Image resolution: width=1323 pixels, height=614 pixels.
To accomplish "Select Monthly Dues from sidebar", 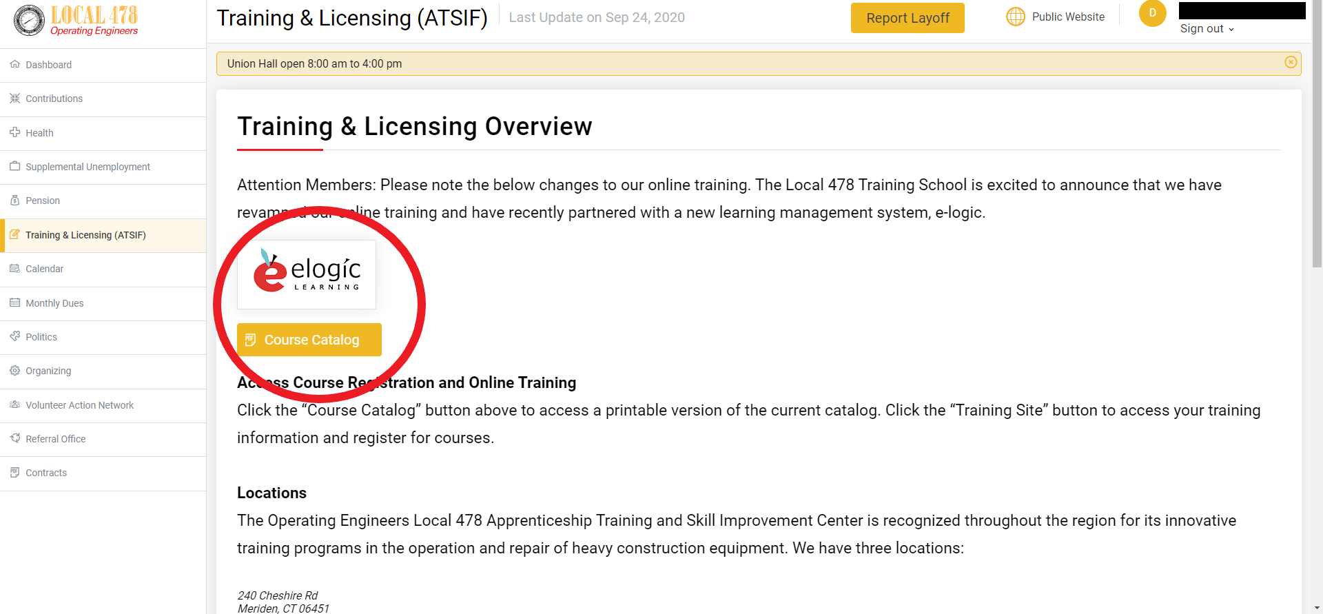I will pos(54,303).
